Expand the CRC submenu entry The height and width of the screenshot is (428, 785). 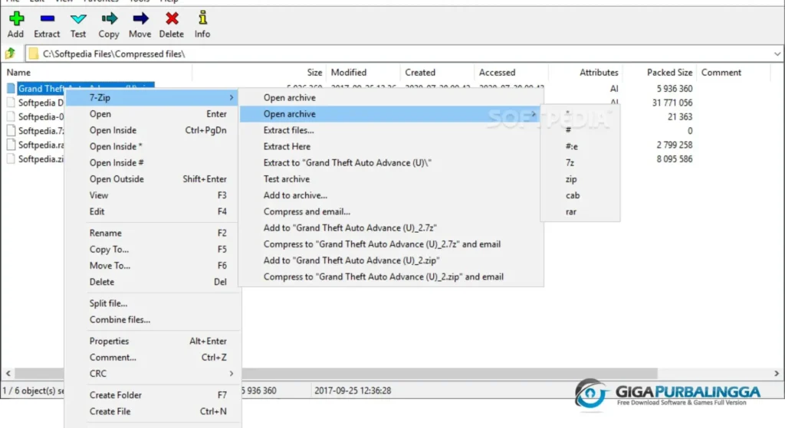pyautogui.click(x=153, y=374)
